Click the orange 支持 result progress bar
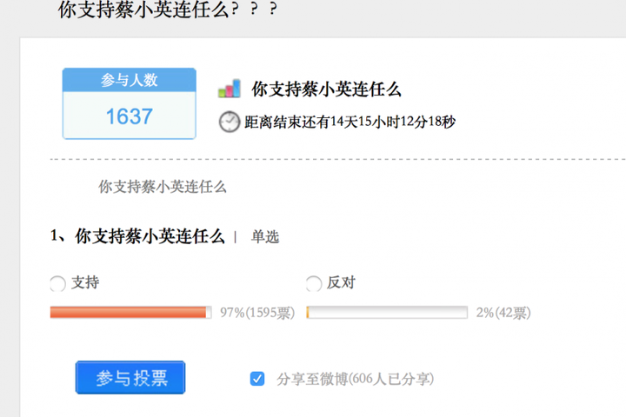The image size is (626, 417). tap(130, 313)
